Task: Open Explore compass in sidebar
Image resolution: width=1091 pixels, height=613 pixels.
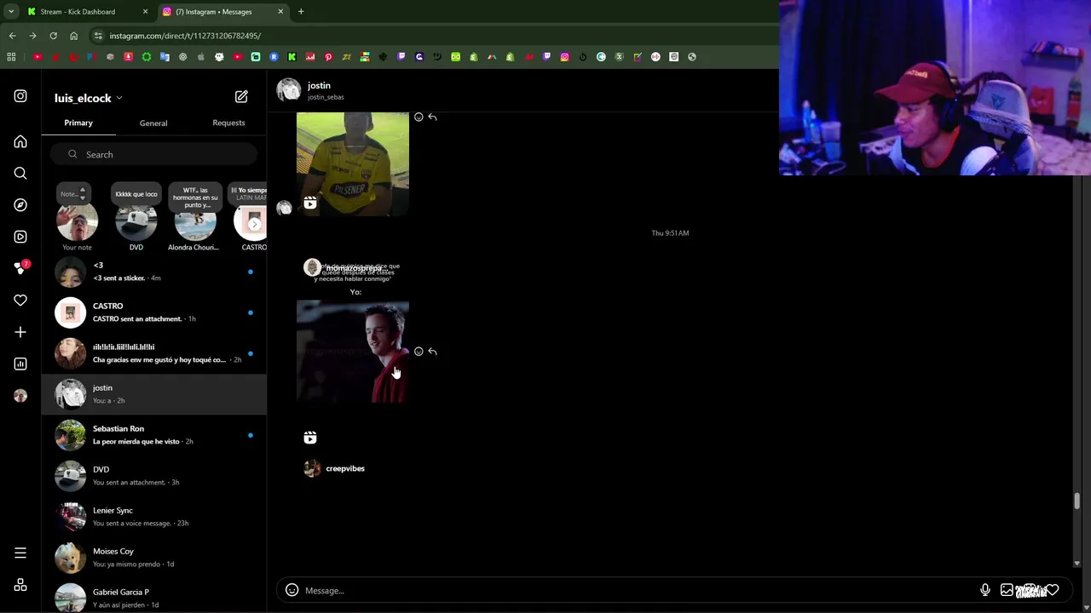Action: 20,205
